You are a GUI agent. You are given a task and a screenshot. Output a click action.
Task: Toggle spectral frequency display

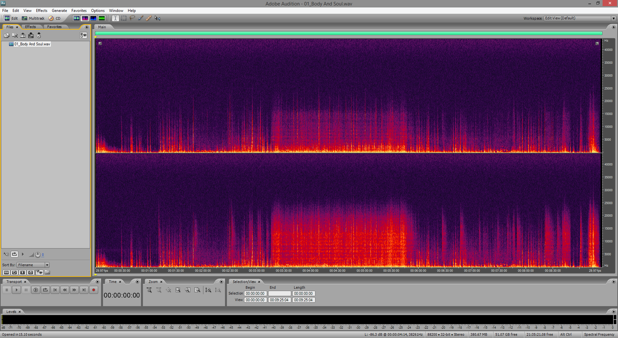pos(85,18)
